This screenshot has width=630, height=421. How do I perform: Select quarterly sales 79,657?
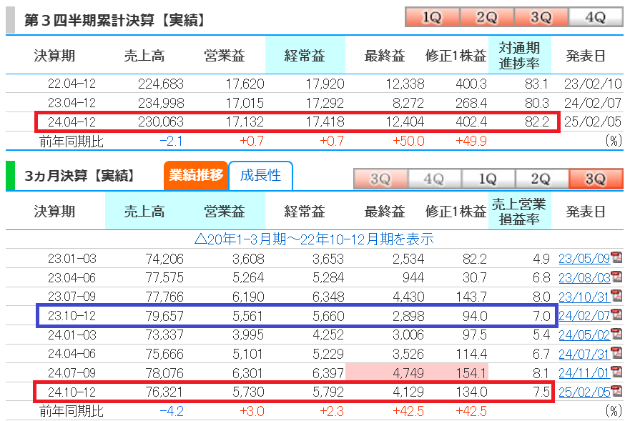click(164, 316)
